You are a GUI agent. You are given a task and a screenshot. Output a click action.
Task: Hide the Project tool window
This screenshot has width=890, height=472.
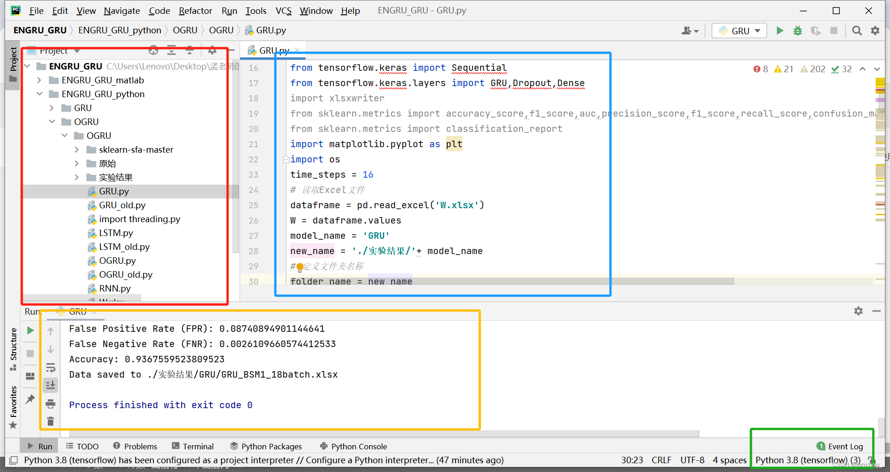coord(231,50)
